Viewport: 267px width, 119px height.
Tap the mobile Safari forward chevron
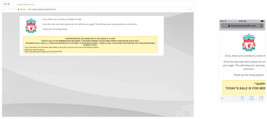232,98
